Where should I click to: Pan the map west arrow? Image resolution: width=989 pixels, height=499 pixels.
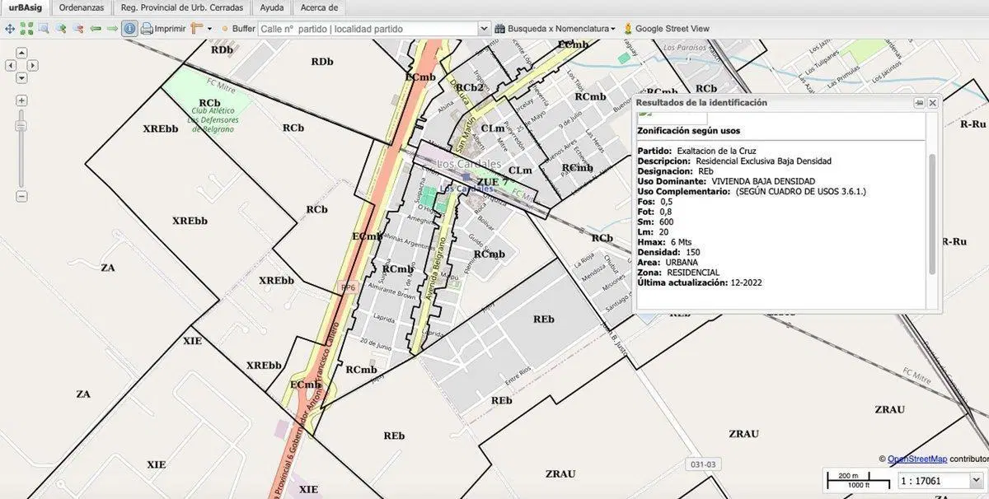click(10, 66)
